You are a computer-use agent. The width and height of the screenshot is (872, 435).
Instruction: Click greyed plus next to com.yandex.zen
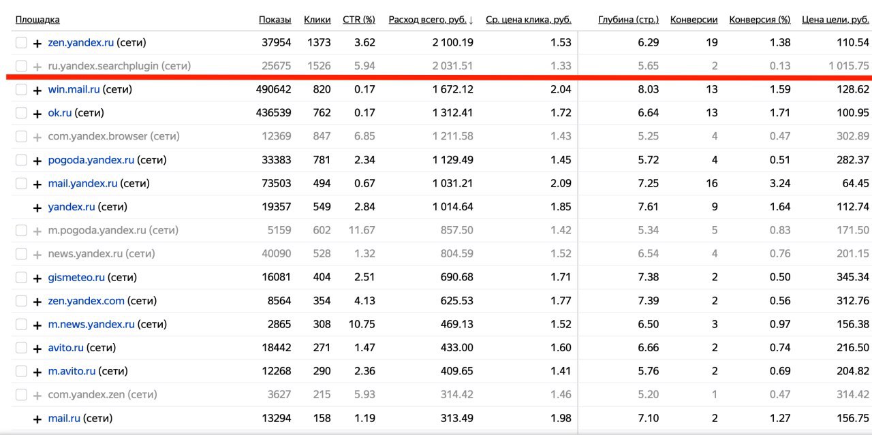click(x=37, y=395)
